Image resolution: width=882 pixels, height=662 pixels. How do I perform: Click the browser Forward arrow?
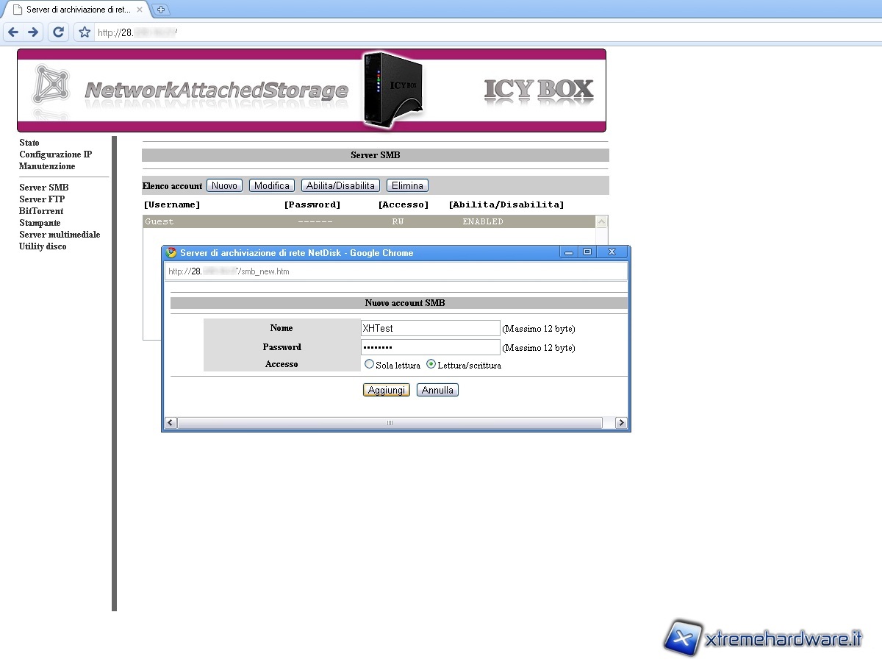click(x=33, y=32)
